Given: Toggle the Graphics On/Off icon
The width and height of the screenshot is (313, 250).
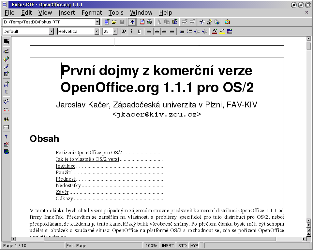Looking at the screenshot, I should [6, 144].
